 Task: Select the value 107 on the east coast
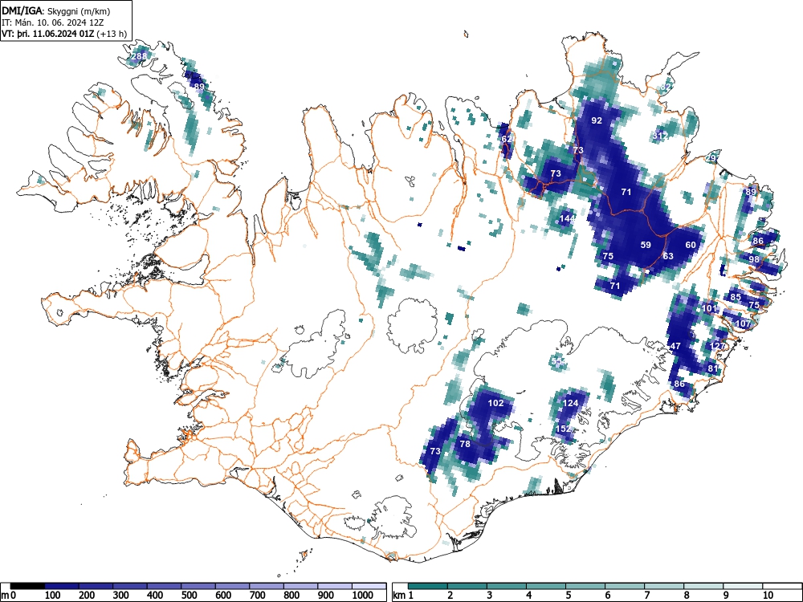743,323
